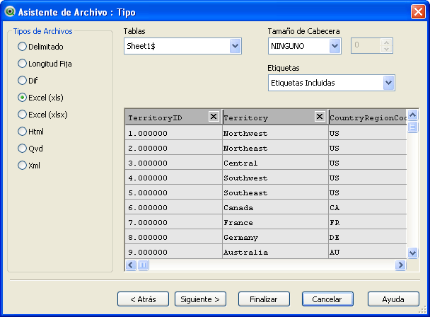This screenshot has width=430, height=317.
Task: Choose the Excel (xlsx) file type
Action: [42, 115]
